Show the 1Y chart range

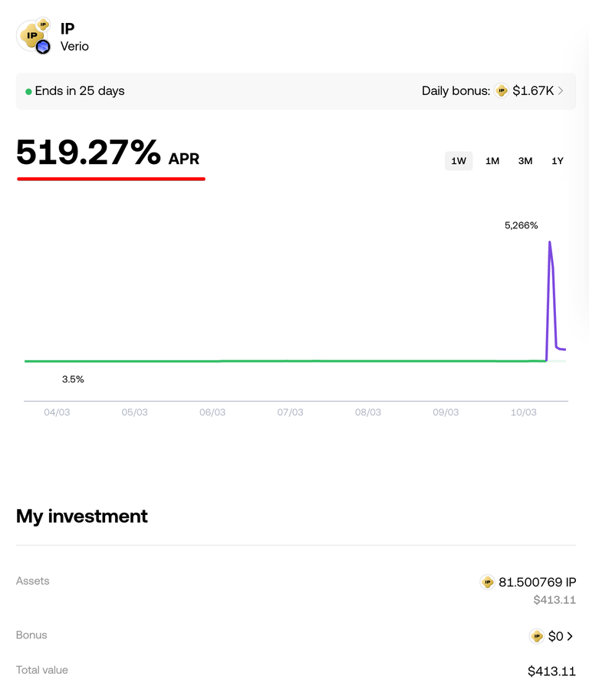(558, 161)
